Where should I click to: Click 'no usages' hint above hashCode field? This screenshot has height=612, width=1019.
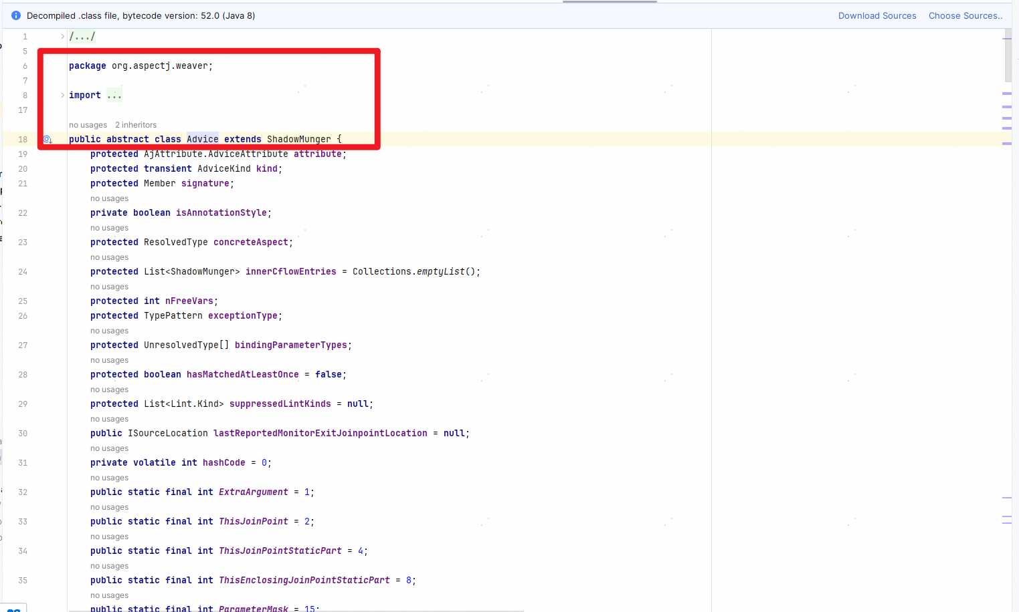coord(109,448)
